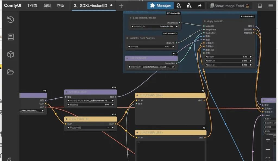The width and height of the screenshot is (278, 161).
Task: Click the #16 InstantID badge
Action: click(170, 33)
